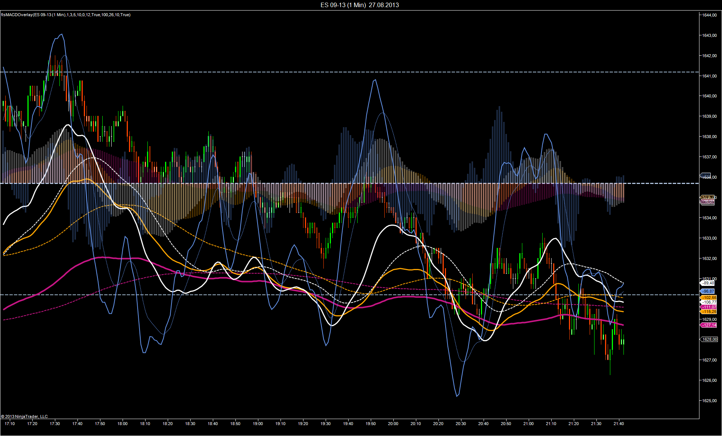Image resolution: width=722 pixels, height=436 pixels.
Task: Click the 19:30 time axis label
Action: pyautogui.click(x=325, y=424)
